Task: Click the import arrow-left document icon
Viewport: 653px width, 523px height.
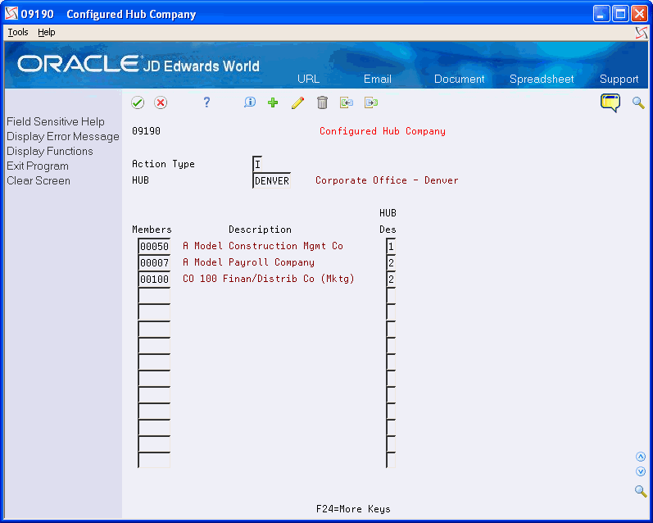Action: point(347,102)
